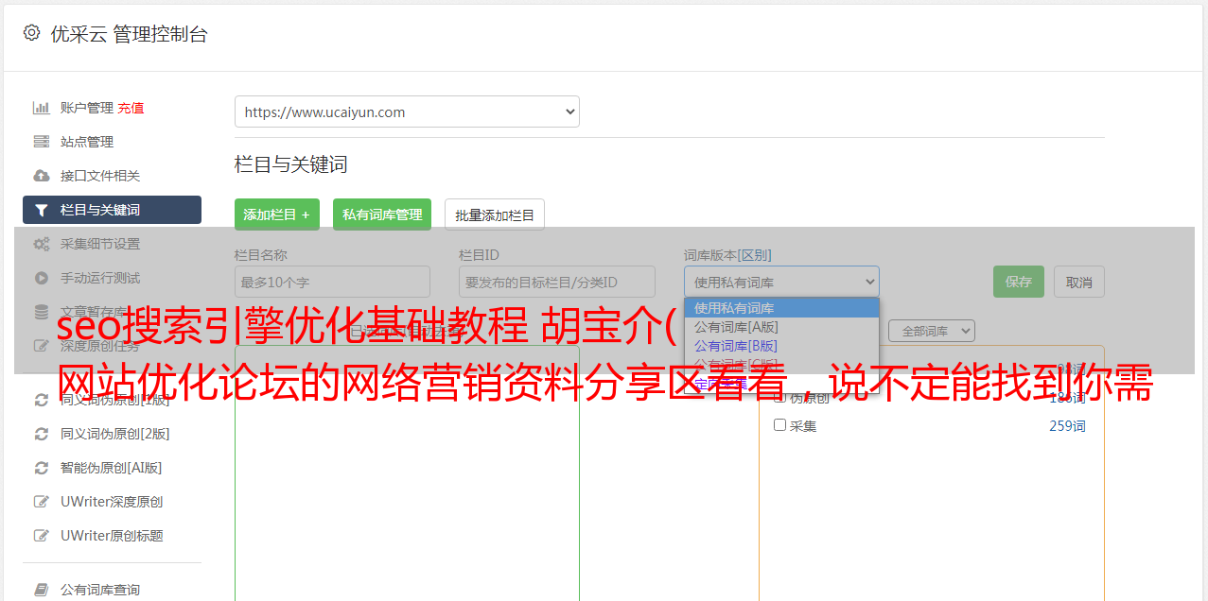Click the server icon for 站点管理

(42, 142)
